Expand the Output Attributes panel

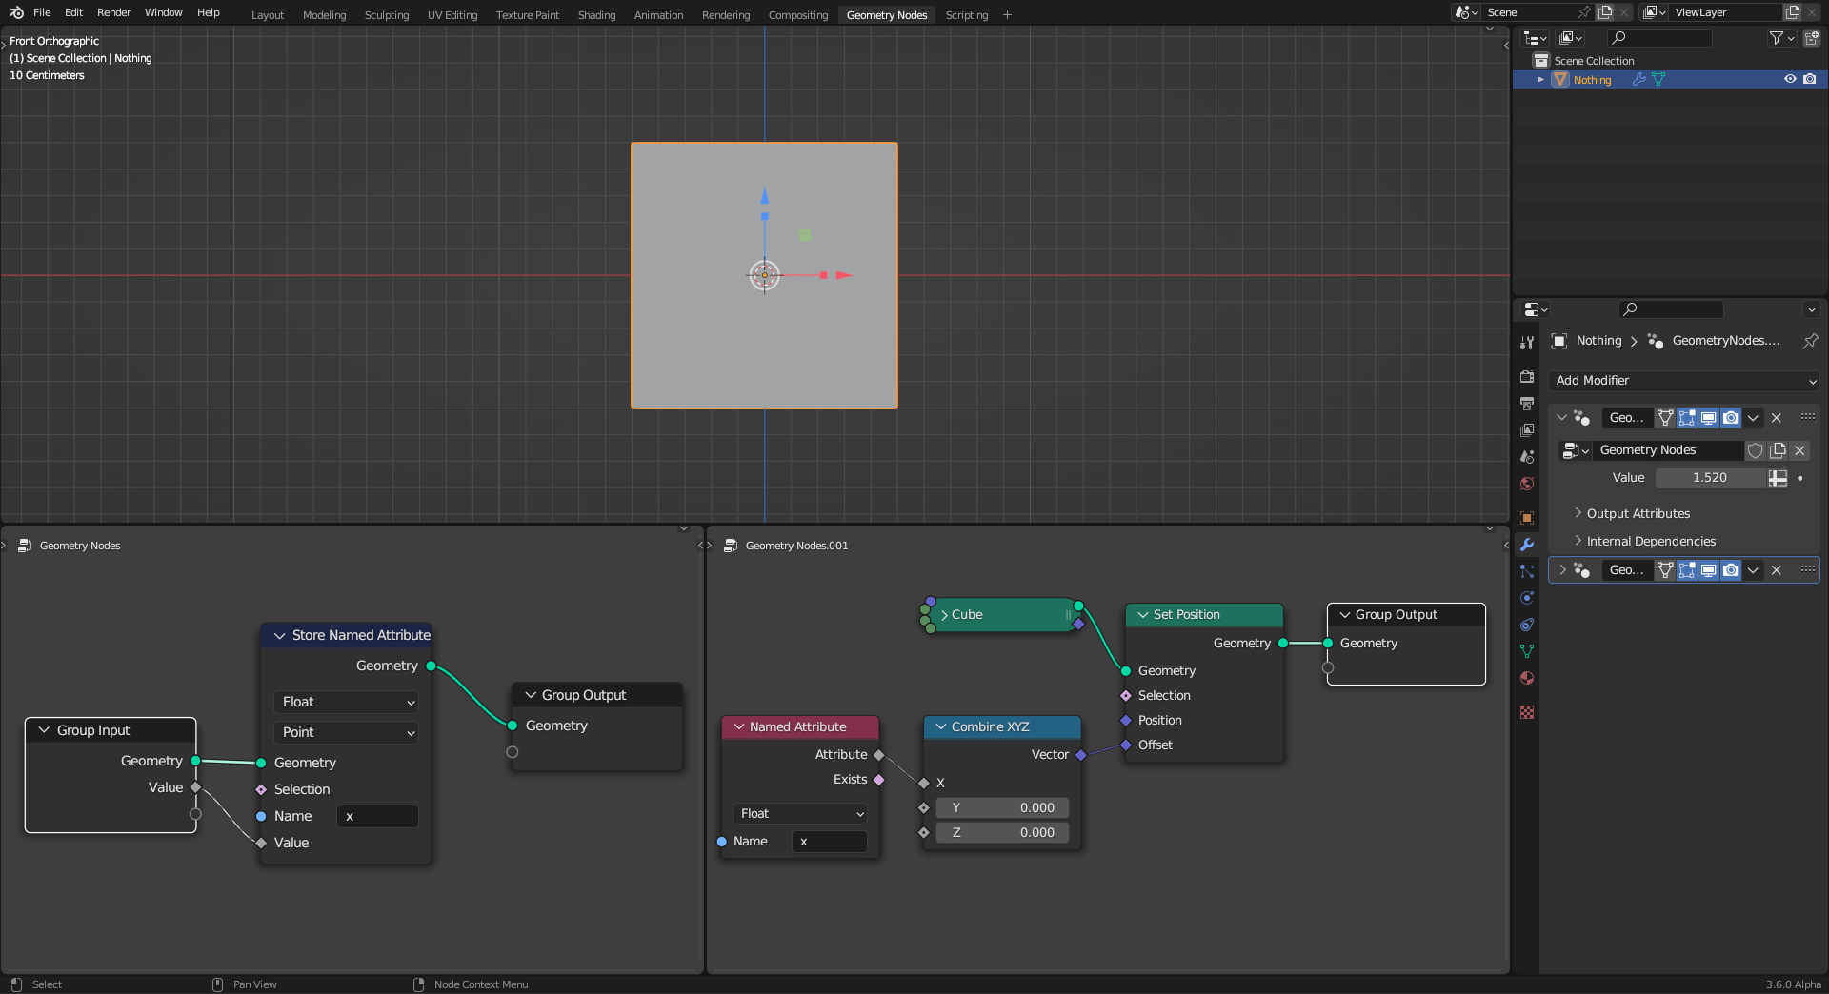[x=1638, y=514]
